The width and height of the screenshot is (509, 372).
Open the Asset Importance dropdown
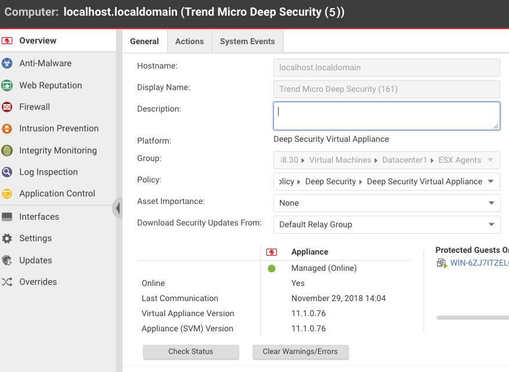pyautogui.click(x=387, y=203)
